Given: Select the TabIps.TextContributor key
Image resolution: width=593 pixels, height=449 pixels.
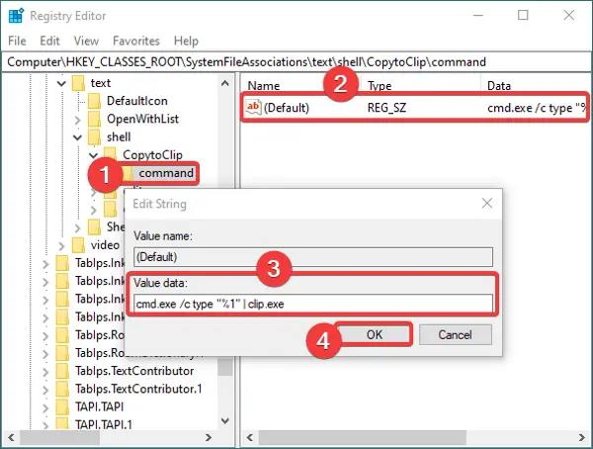Looking at the screenshot, I should 134,371.
